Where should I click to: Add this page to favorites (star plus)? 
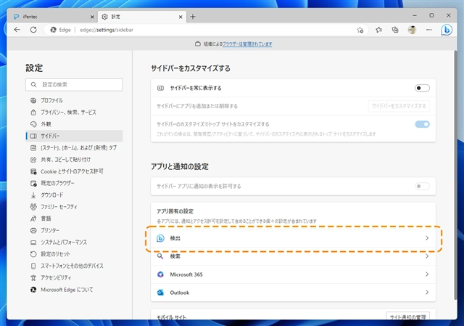360,30
